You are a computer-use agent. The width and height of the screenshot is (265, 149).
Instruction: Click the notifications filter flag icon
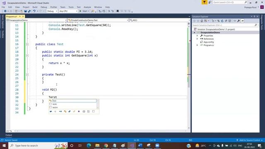tap(204, 2)
